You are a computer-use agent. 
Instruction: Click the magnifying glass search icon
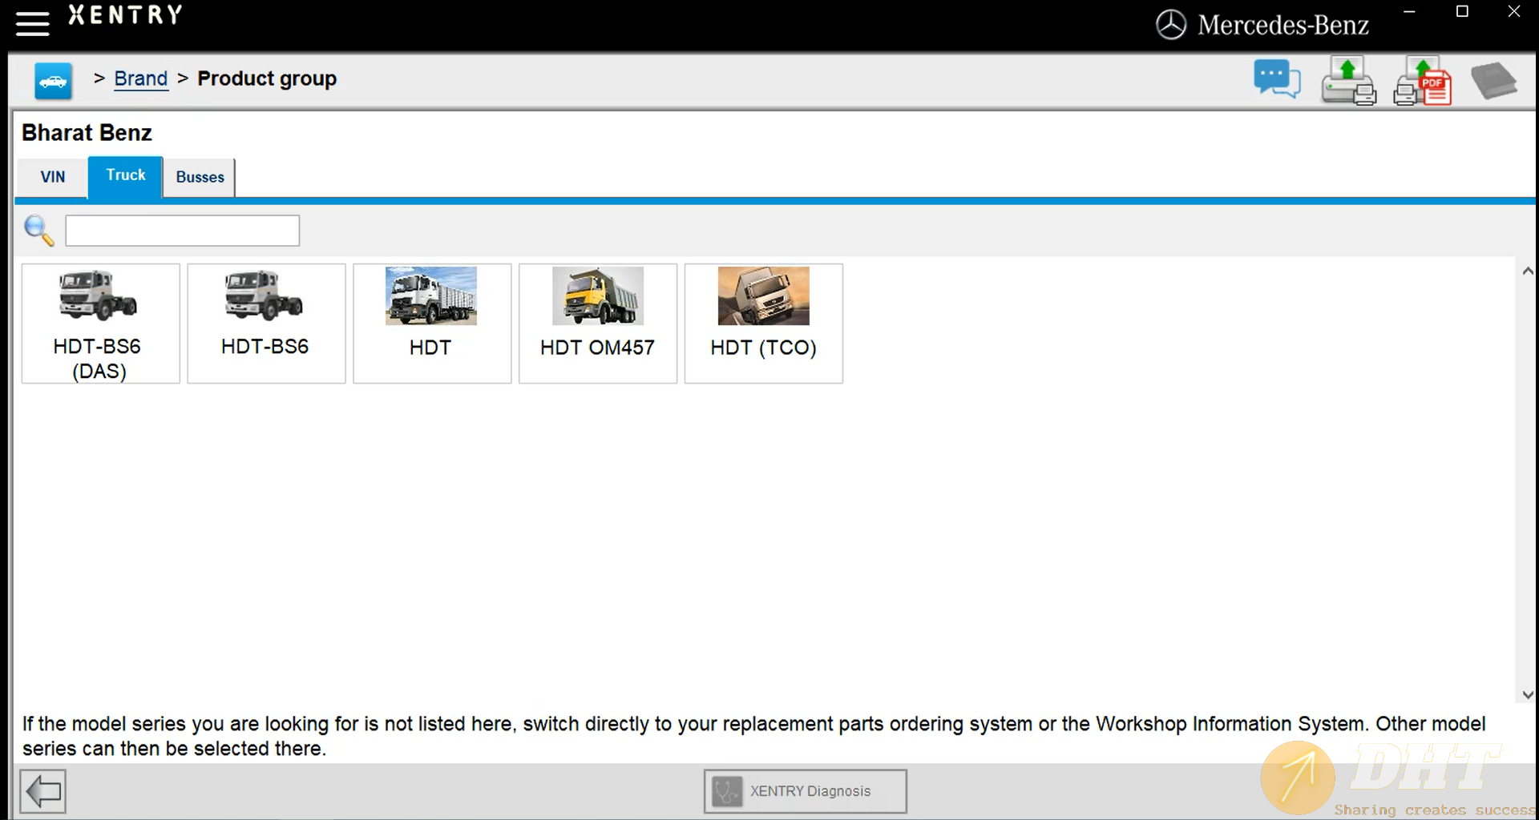click(x=38, y=231)
